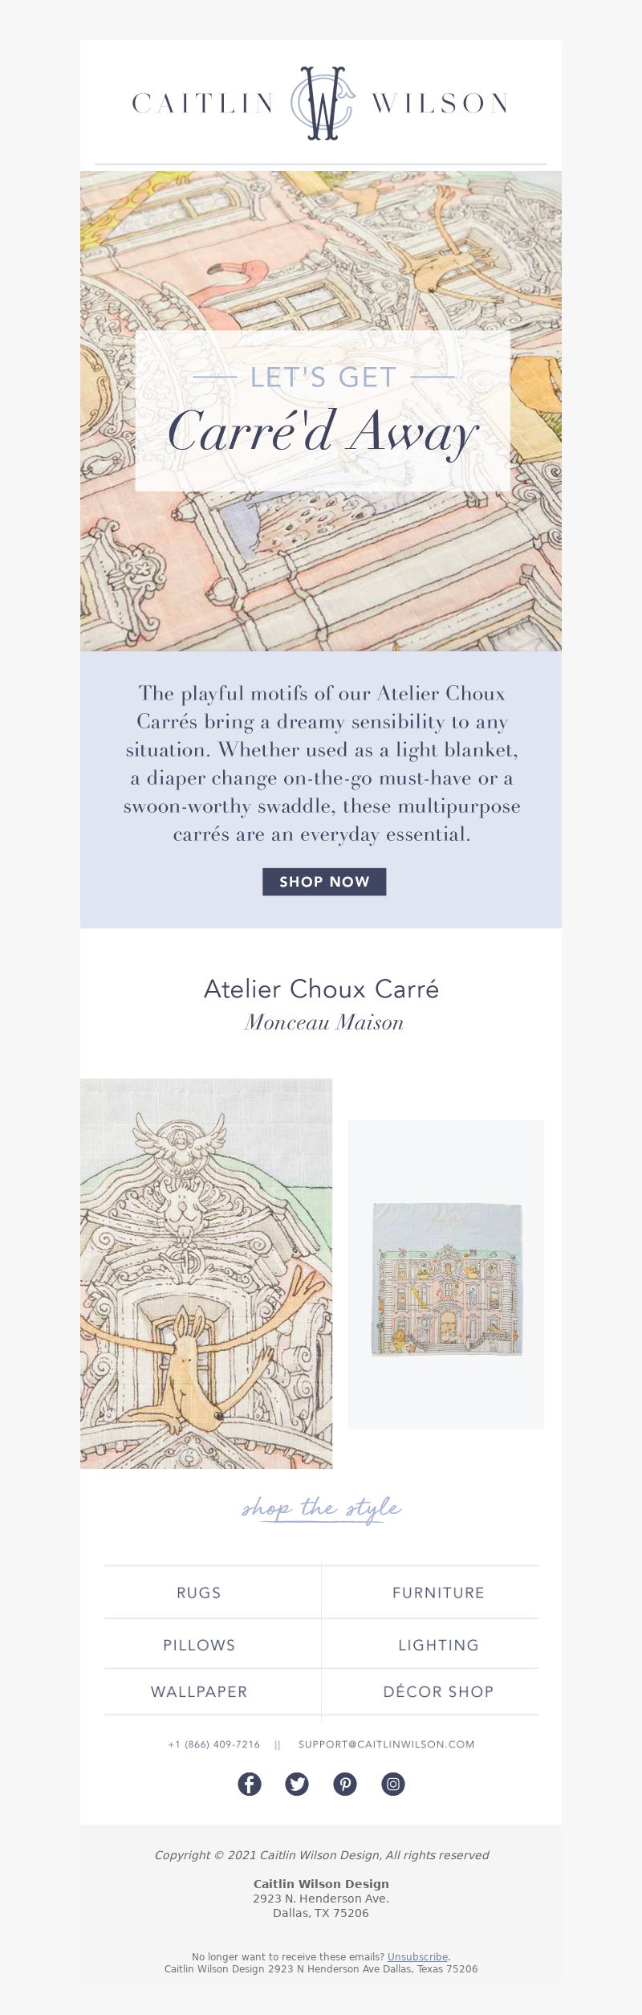The height and width of the screenshot is (2015, 642).
Task: Click the 'shop the style' script heading
Action: [x=321, y=1508]
